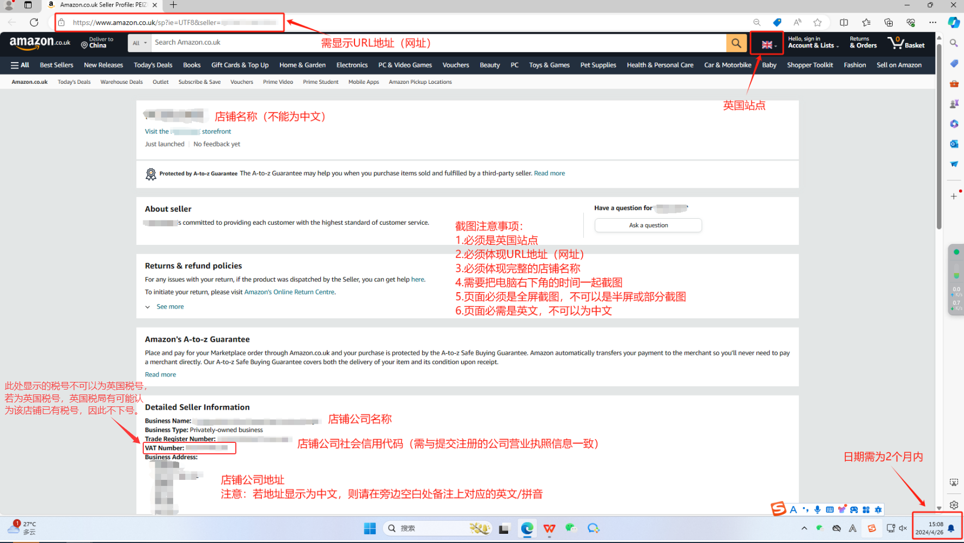Viewport: 964px width, 543px height.
Task: Open Microsoft Edge from the taskbar
Action: [527, 528]
